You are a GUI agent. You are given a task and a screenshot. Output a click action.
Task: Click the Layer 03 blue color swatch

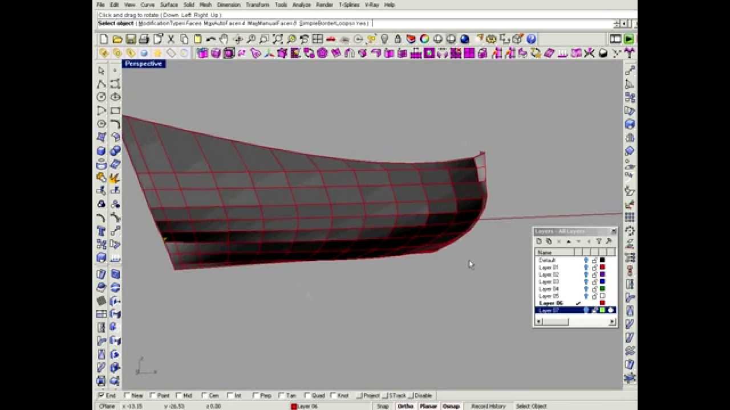coord(602,282)
